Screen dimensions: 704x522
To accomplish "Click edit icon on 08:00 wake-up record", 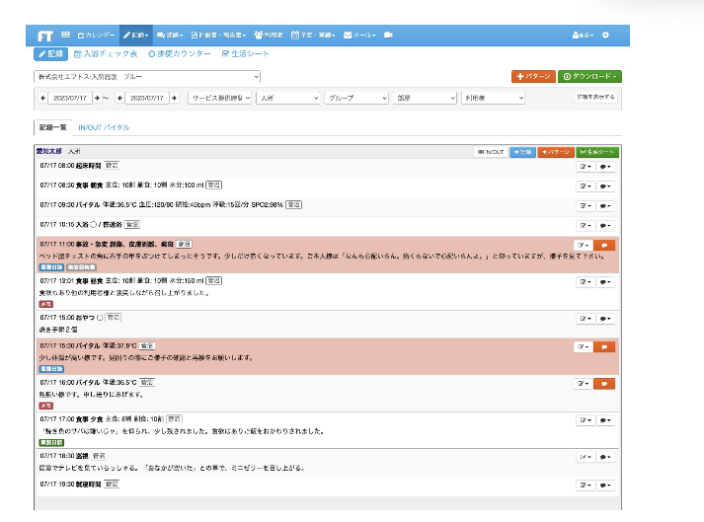I will coord(586,167).
